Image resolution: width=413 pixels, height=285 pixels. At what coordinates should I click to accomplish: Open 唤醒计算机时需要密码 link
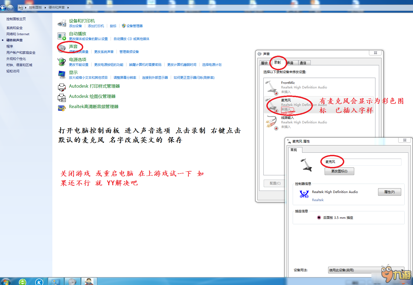tap(145, 65)
